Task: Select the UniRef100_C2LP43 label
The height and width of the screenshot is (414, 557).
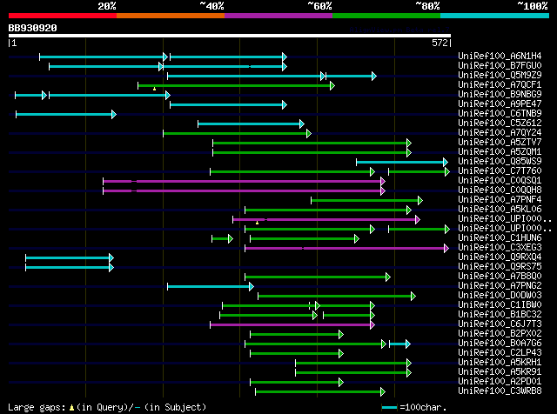Action: (500, 353)
